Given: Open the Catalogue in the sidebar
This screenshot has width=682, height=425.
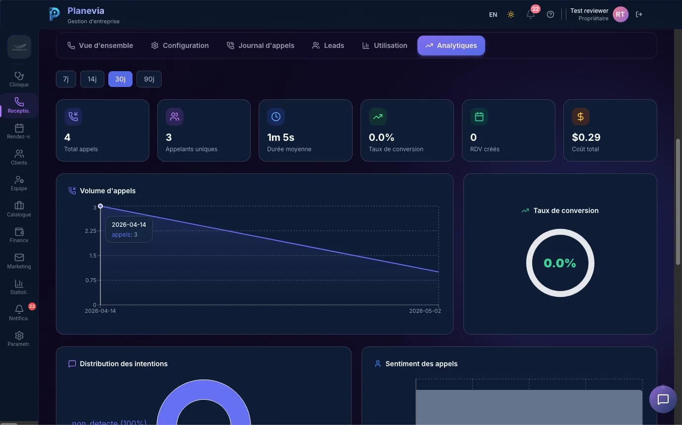Looking at the screenshot, I should tap(19, 210).
